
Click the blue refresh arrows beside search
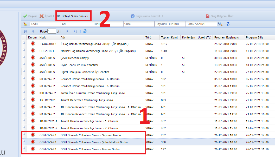228,24
